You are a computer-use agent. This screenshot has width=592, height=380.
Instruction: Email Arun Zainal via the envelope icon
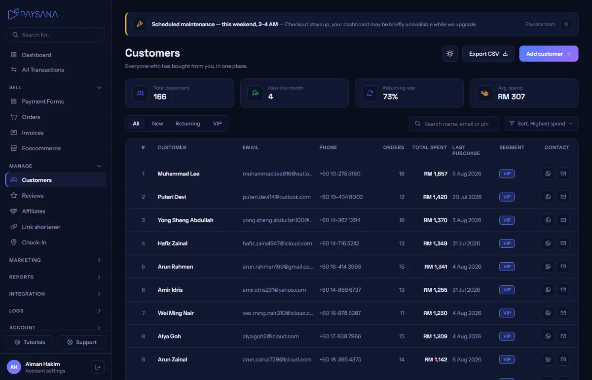pyautogui.click(x=563, y=359)
